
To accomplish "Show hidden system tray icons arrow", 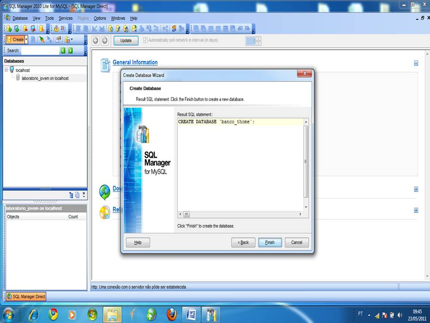I will click(x=370, y=315).
